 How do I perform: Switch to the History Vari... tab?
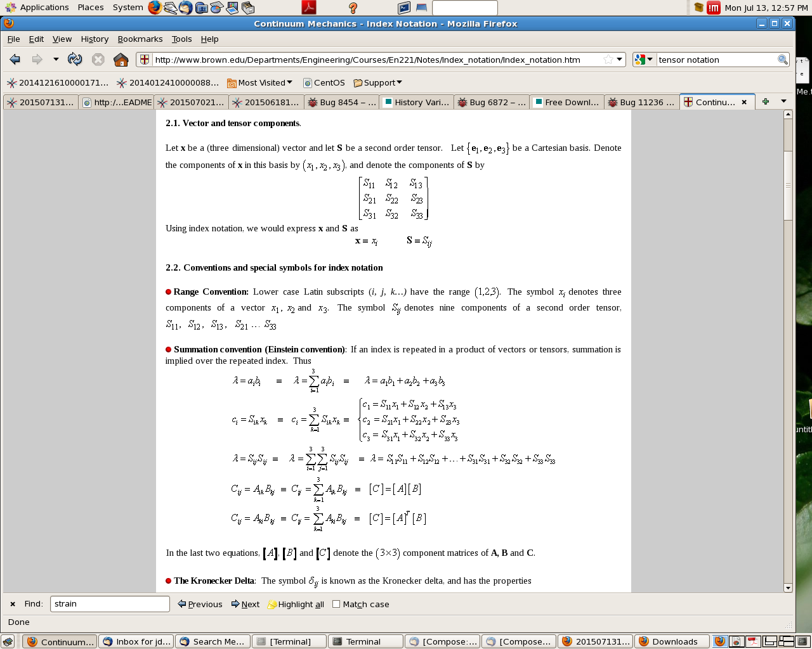[x=416, y=102]
